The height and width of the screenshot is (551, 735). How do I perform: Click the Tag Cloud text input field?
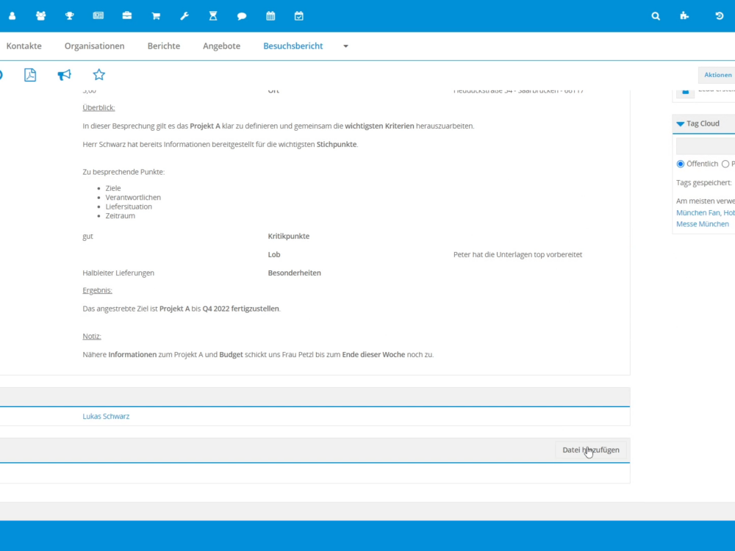(706, 146)
